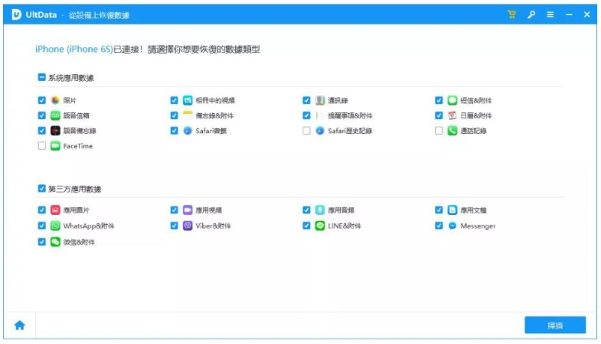601x344 pixels.
Task: Uncheck the 通訊錄 contacts checkbox
Action: coord(306,100)
